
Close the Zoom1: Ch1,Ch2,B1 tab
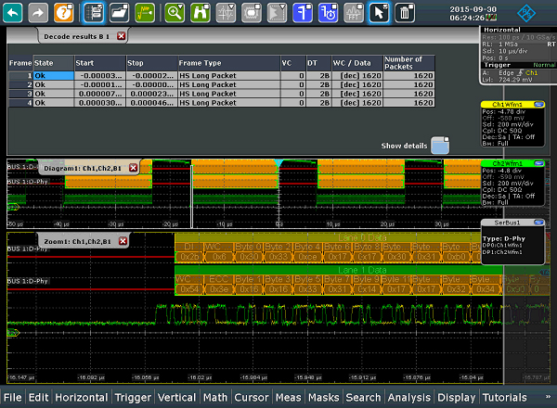123,241
